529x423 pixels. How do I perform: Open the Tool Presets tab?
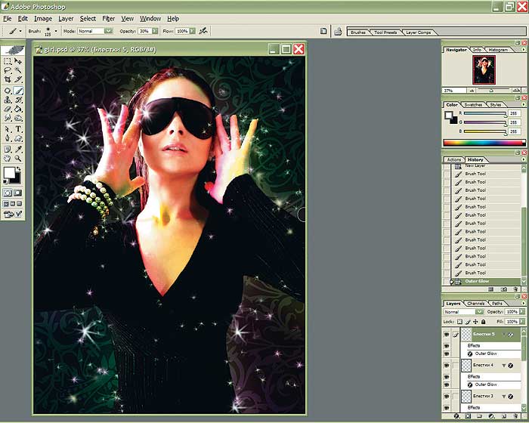[385, 32]
